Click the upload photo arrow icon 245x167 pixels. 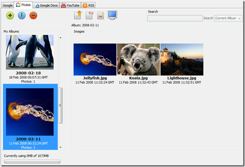click(x=78, y=15)
